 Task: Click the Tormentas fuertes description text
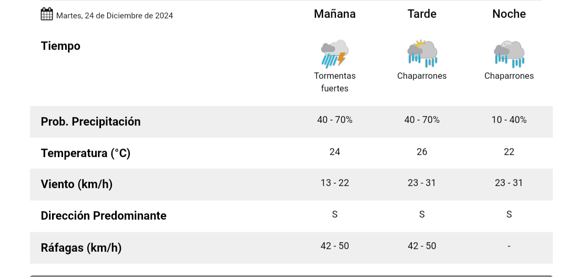(334, 82)
